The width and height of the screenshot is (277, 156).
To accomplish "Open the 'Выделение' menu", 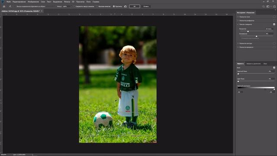I will pos(58,2).
